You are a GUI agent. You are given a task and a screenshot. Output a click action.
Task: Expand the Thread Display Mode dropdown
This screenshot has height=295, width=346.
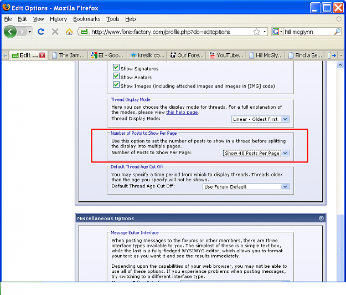click(x=260, y=119)
